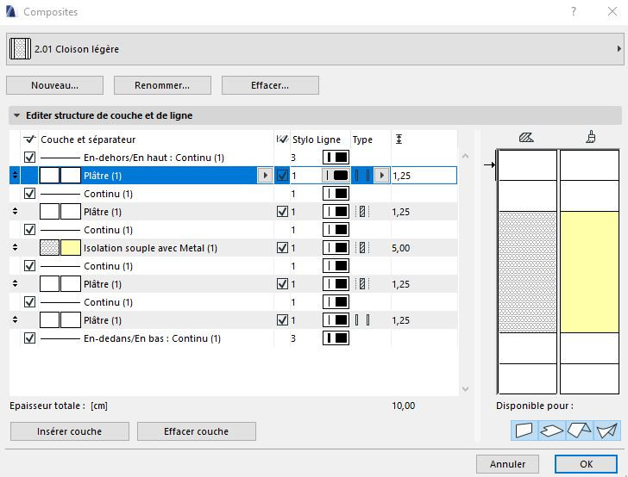
Task: Select the roof availability icon under Disponible pour
Action: tap(579, 431)
